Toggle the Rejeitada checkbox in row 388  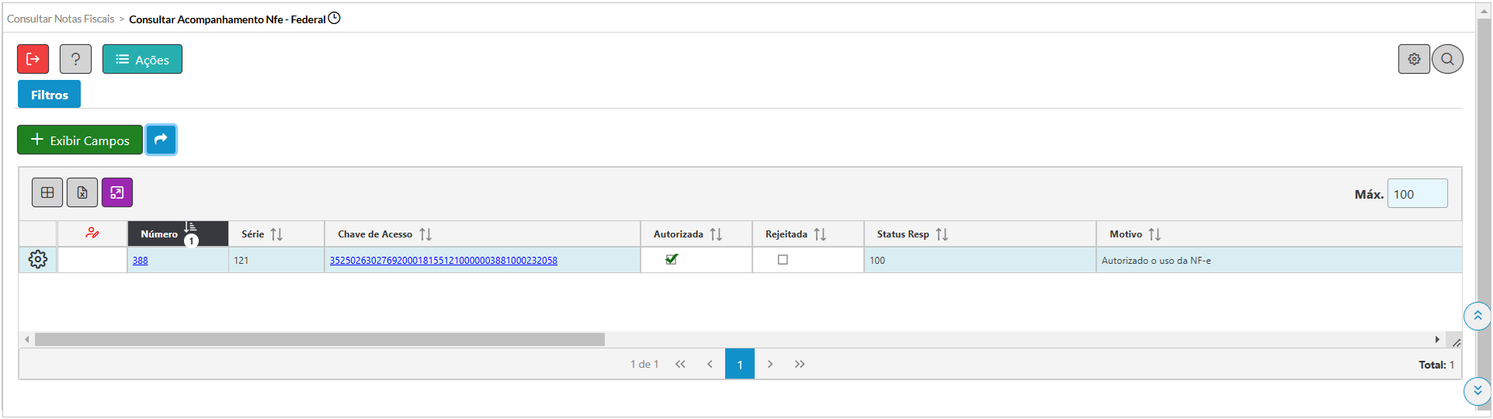click(x=783, y=260)
